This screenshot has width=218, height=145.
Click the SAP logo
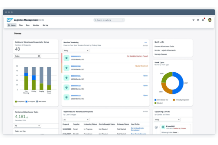point(9,20)
